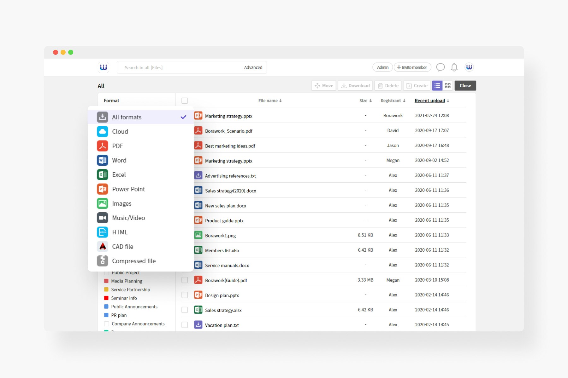Click the Music/Video camera icon
This screenshot has width=568, height=378.
click(x=103, y=218)
